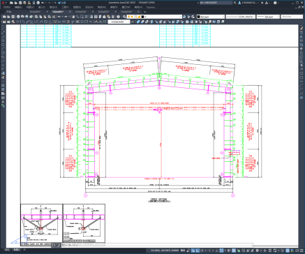The image size is (305, 254).
Task: Open the Layer Properties Manager
Action: coord(124,17)
